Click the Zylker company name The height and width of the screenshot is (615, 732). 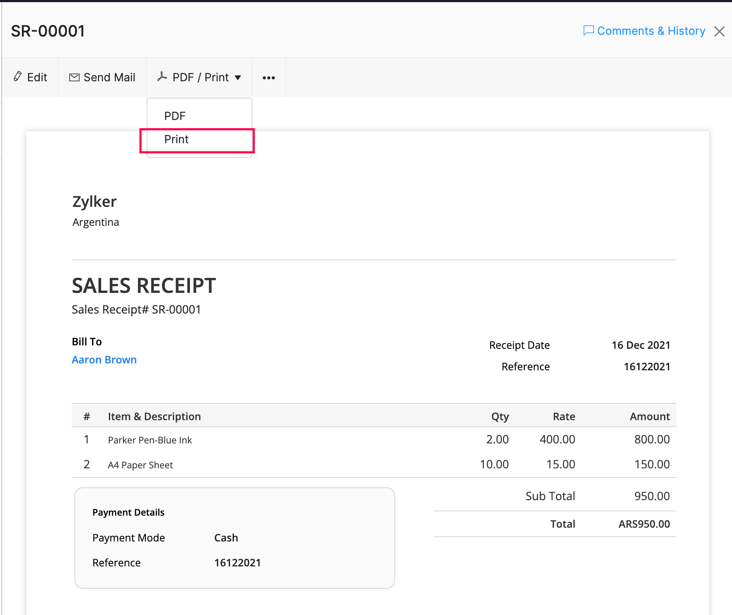(94, 201)
